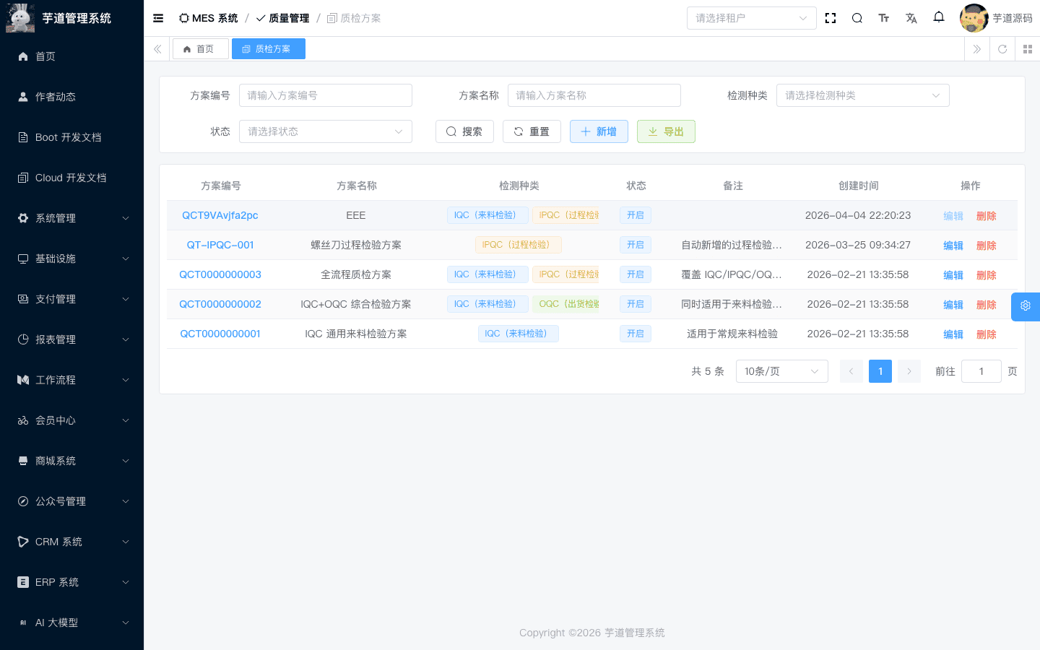This screenshot has height=650, width=1040.
Task: Click the 方案编号 input field
Action: [325, 95]
